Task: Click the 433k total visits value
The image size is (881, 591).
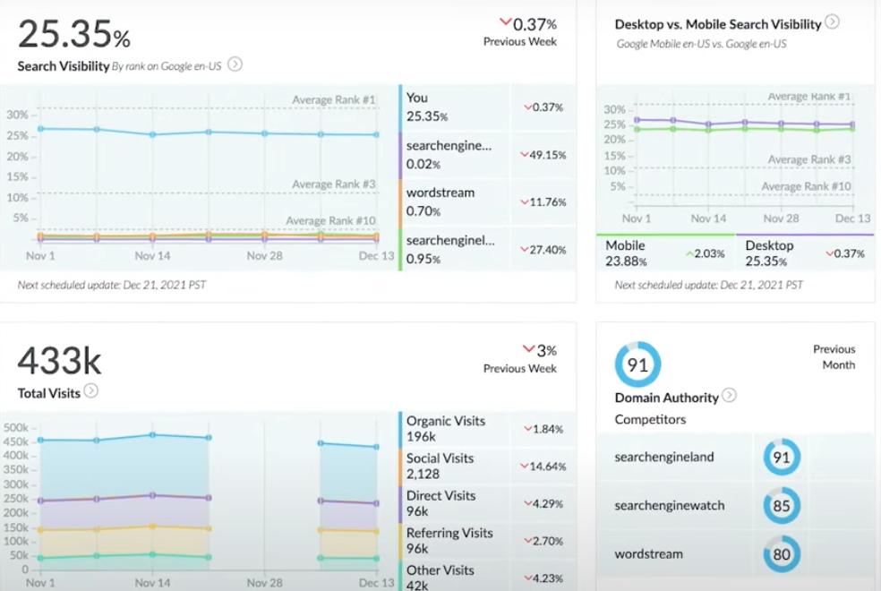Action: tap(60, 360)
